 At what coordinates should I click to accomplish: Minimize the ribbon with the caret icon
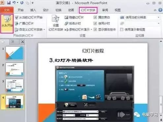pyautogui.click(x=155, y=10)
